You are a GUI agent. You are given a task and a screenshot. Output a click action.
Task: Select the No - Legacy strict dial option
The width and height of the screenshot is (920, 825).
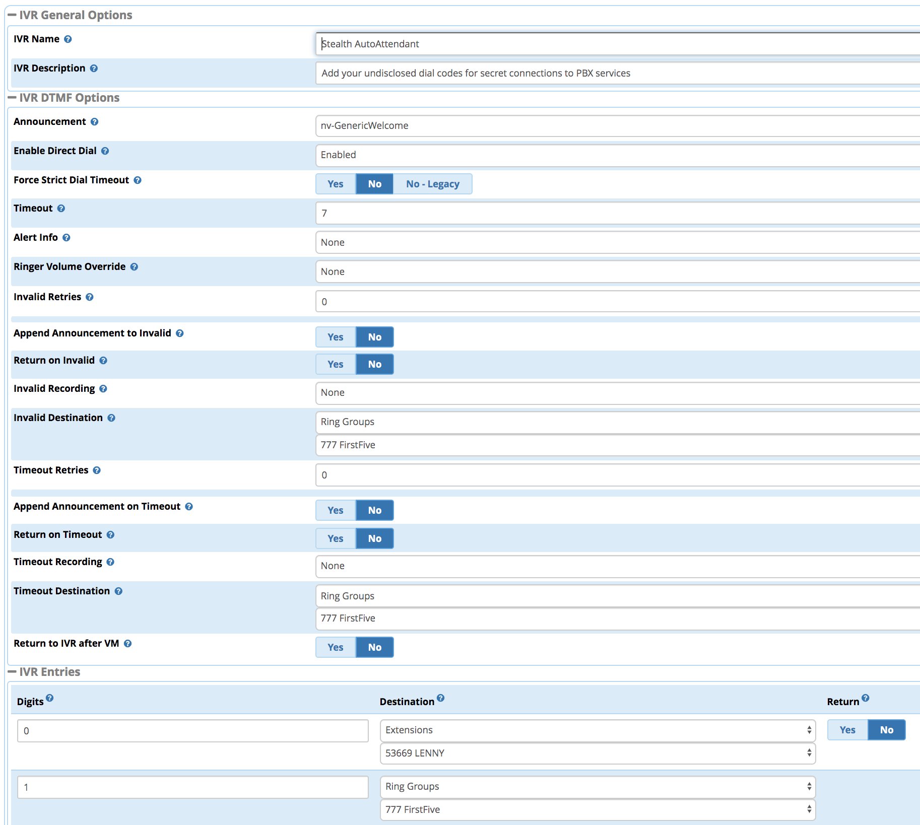[x=432, y=184]
